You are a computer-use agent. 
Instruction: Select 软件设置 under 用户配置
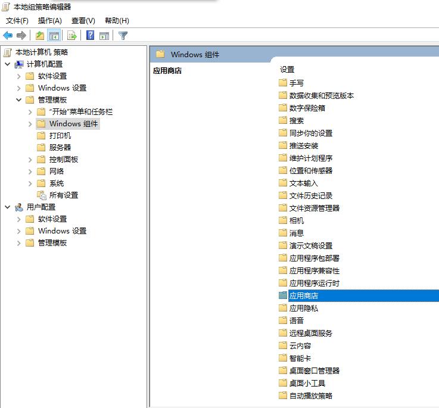[x=52, y=219]
